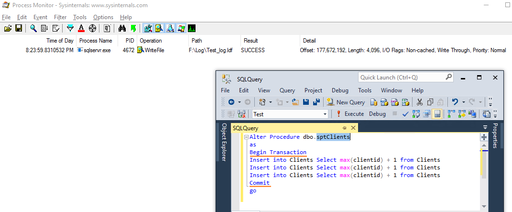Open the Object Explorer side panel

point(224,142)
